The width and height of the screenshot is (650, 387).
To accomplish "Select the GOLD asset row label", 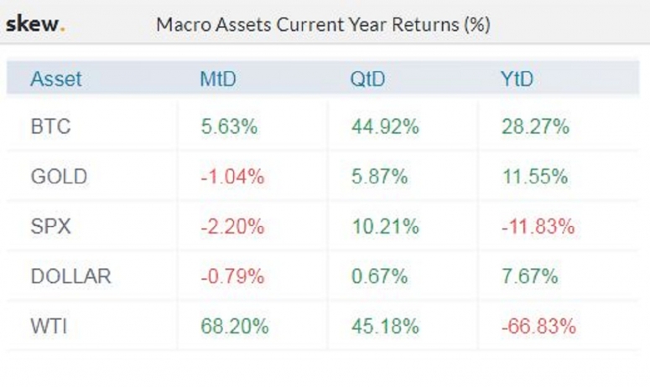I will tap(60, 176).
